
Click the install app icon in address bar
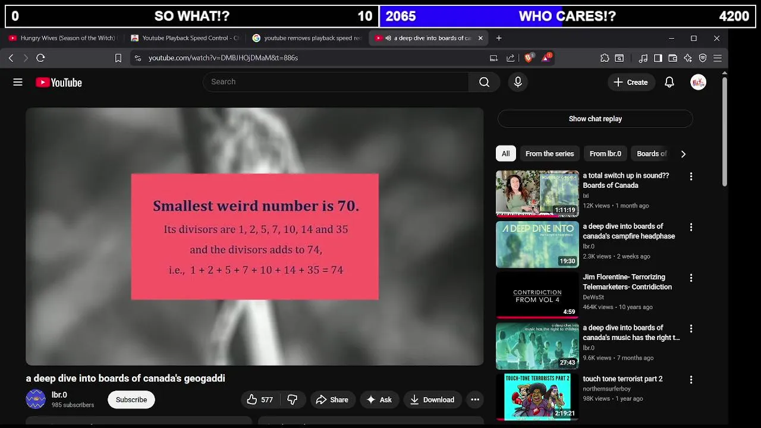[x=493, y=58]
